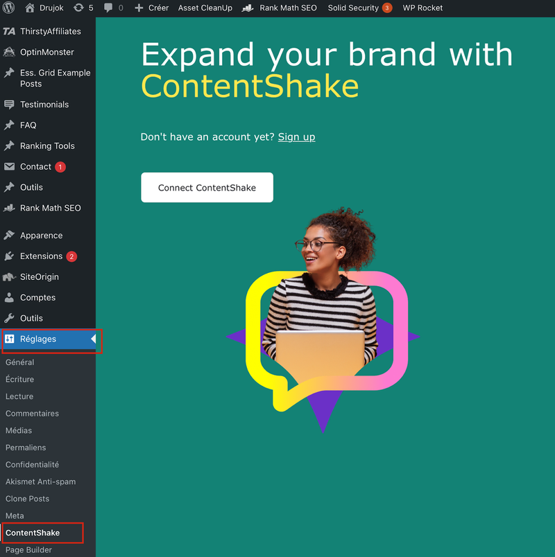Click the pin icon next to Ranking Tools
Screen dimensions: 555x557
pos(9,145)
